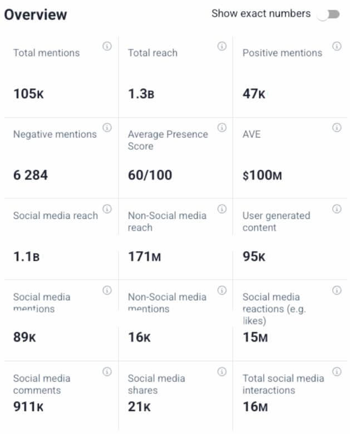Image resolution: width=350 pixels, height=434 pixels.
Task: Click the Negative mentions 6 284 figure
Action: (x=31, y=175)
